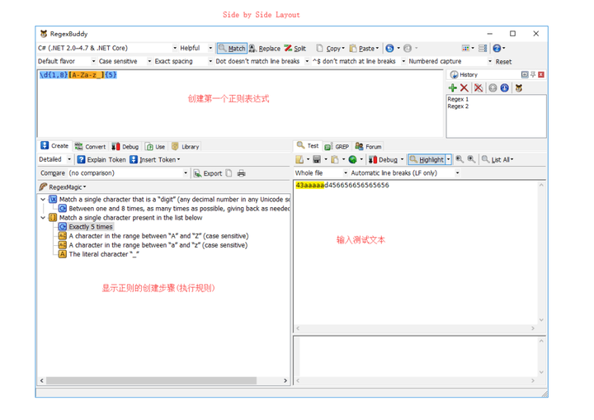The width and height of the screenshot is (594, 420).
Task: Click the Explain Token button
Action: [101, 159]
